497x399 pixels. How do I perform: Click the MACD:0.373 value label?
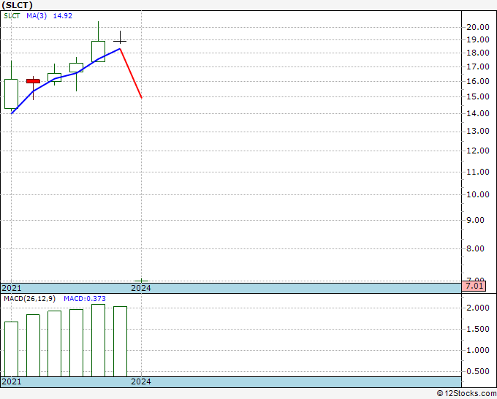(x=85, y=299)
